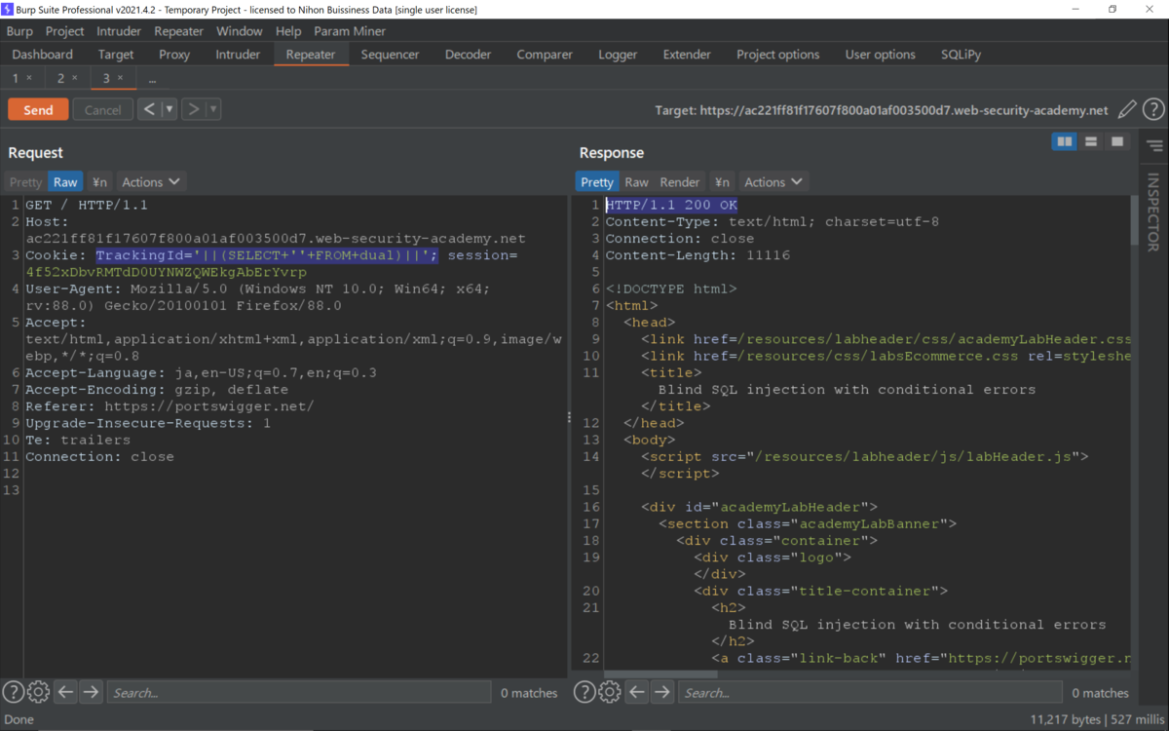The width and height of the screenshot is (1169, 731).
Task: Go to next response search match
Action: (x=662, y=692)
